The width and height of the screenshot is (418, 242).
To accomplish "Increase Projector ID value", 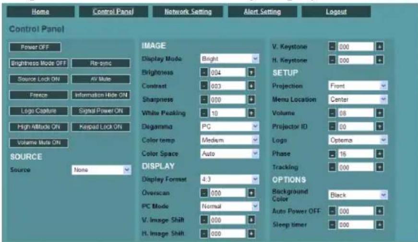I will (x=380, y=126).
